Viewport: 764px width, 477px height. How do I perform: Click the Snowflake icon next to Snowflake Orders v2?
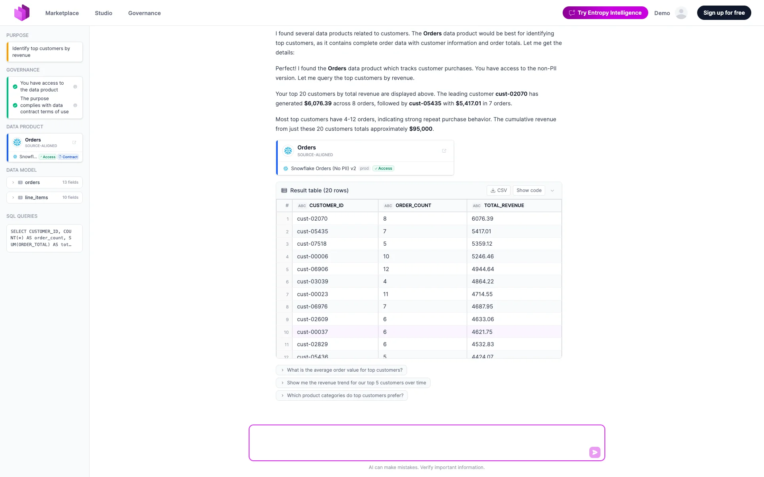[x=285, y=169]
